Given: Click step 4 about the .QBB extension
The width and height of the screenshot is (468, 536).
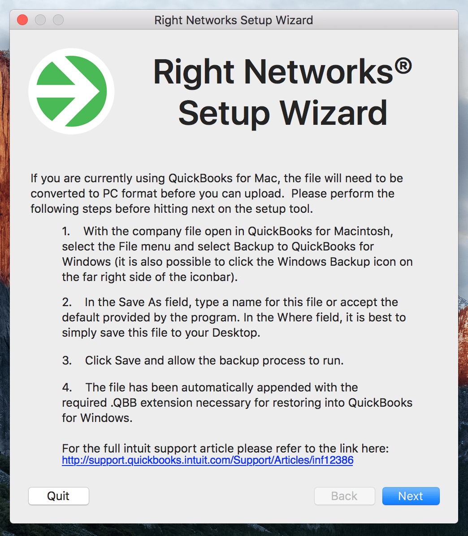Looking at the screenshot, I should coord(237,402).
